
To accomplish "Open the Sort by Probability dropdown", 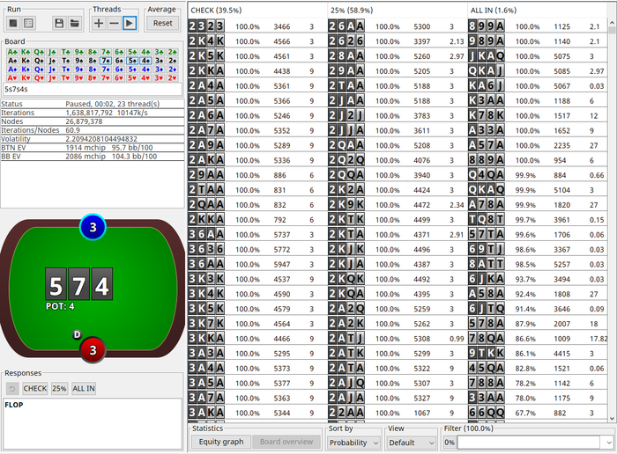I will (353, 443).
